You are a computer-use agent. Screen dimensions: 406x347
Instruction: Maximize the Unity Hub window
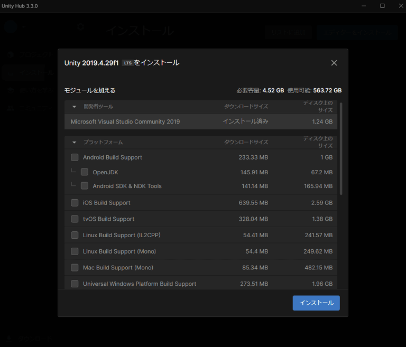(x=382, y=6)
